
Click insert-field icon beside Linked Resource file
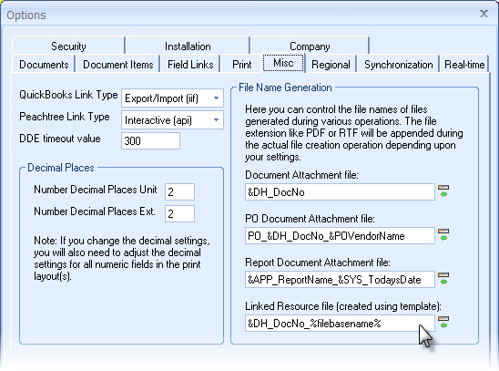(x=443, y=323)
